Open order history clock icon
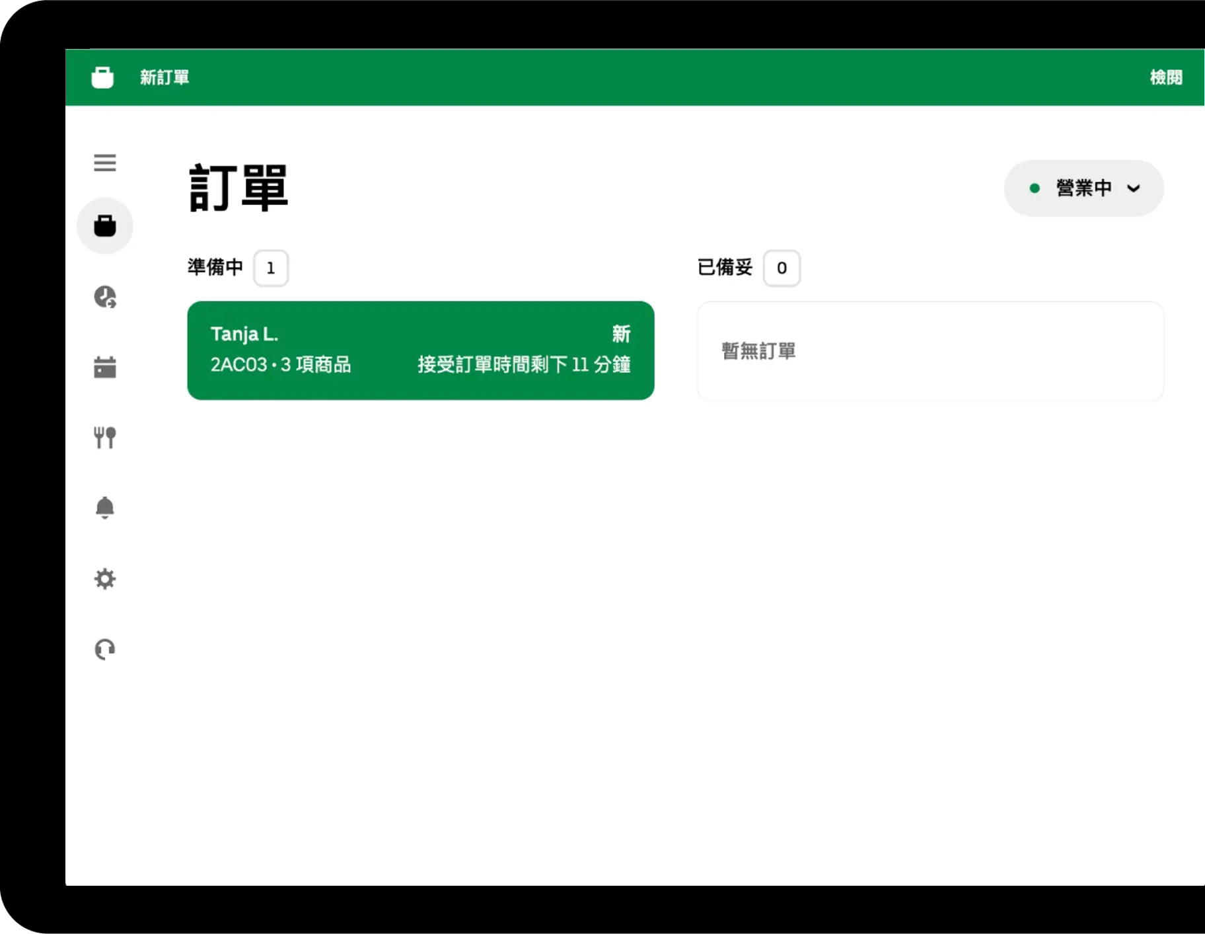 104,297
